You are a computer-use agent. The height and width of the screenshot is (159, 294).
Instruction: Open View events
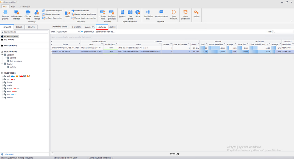[130, 15]
